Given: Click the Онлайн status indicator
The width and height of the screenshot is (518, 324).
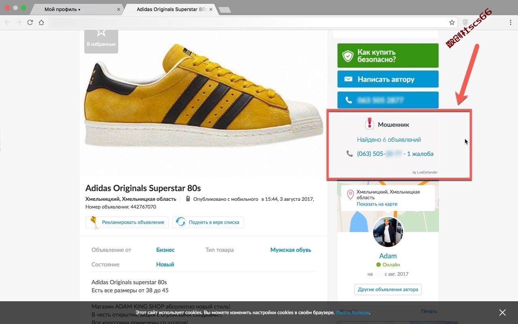Looking at the screenshot, I should (388, 265).
